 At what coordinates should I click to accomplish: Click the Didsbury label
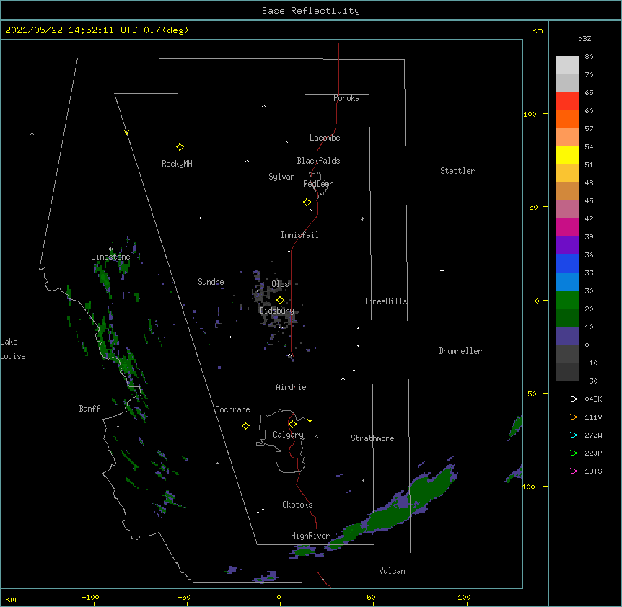276,311
